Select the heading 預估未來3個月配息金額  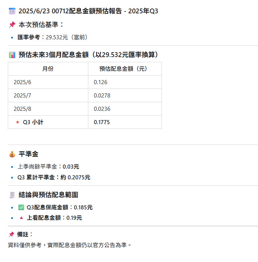tap(89, 55)
